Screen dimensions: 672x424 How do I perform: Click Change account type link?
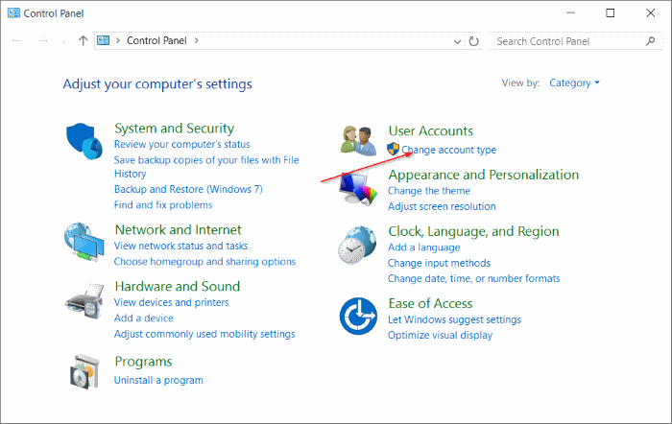448,150
